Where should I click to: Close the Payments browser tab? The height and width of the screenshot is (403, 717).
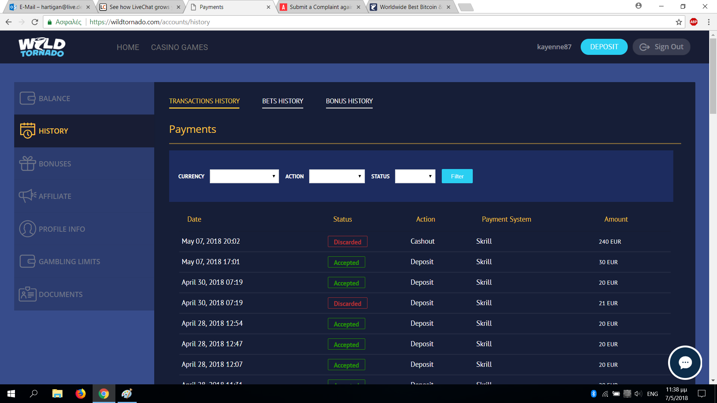[x=268, y=7]
